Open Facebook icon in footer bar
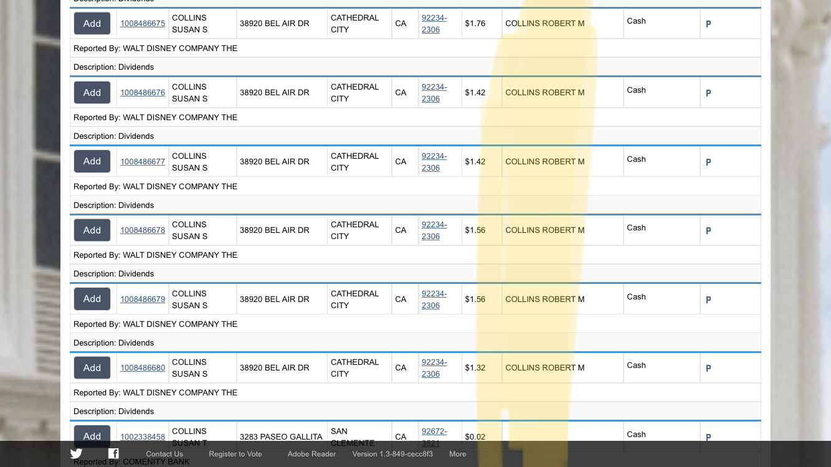This screenshot has height=467, width=831. (113, 453)
